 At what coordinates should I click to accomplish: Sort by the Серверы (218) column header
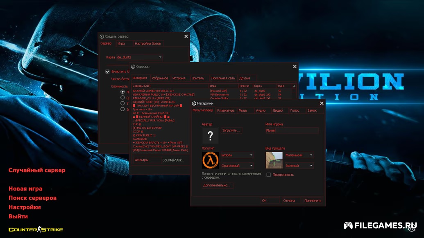point(170,86)
